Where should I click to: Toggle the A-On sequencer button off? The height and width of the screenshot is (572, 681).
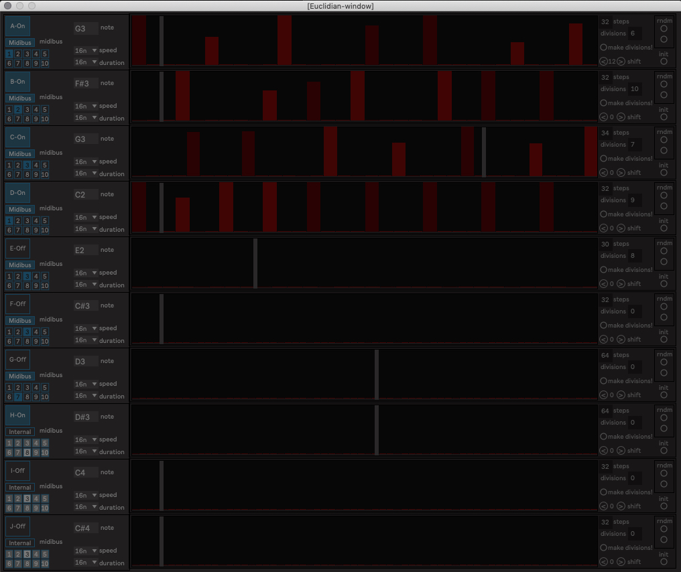coord(17,25)
